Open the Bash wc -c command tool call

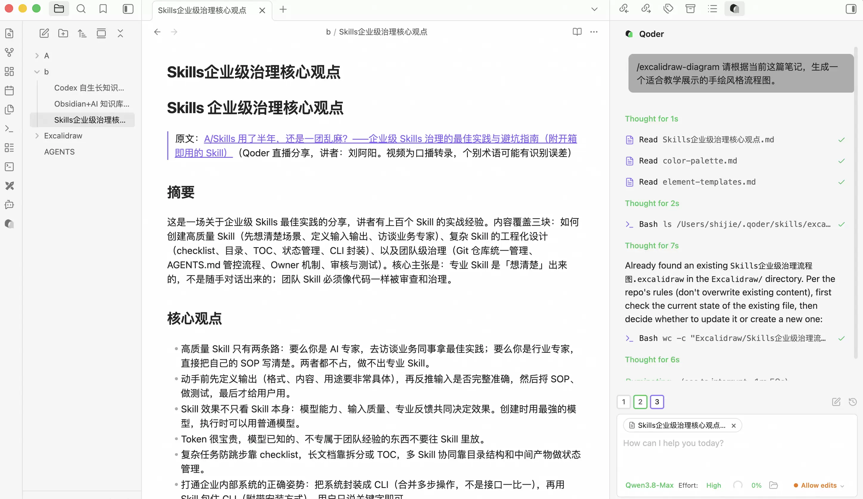click(735, 339)
